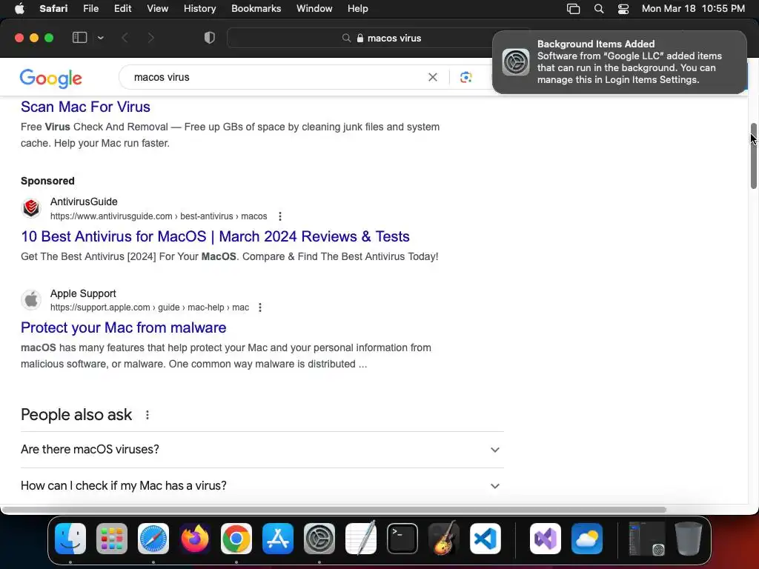Click the Apple Support favicon
This screenshot has height=569, width=759.
(x=31, y=300)
